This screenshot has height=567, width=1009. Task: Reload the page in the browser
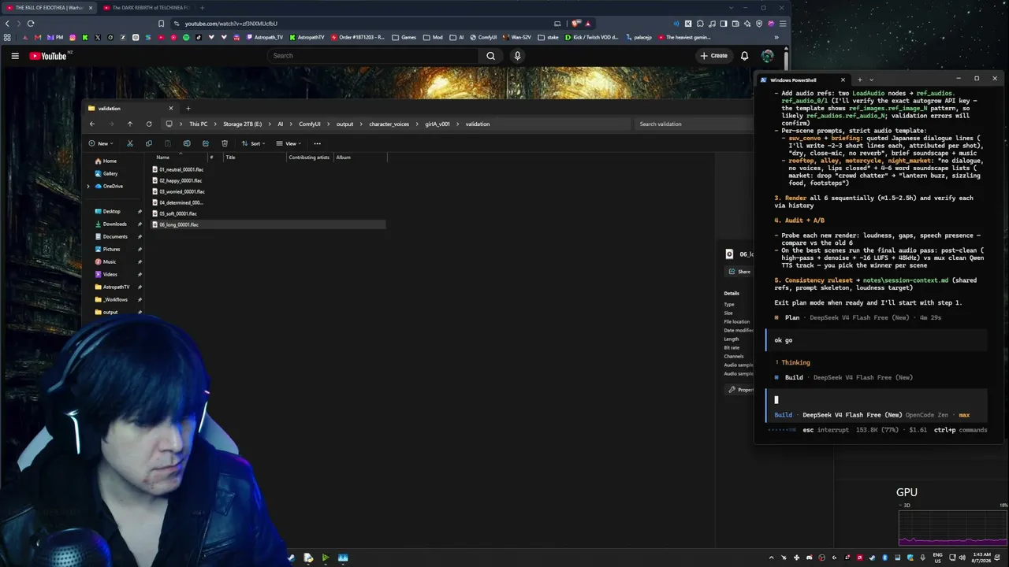pos(31,24)
